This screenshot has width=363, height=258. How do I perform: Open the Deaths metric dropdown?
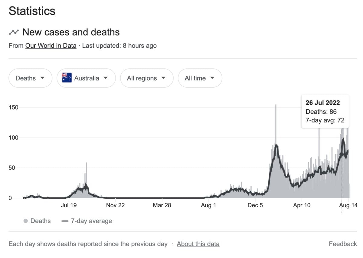click(30, 78)
